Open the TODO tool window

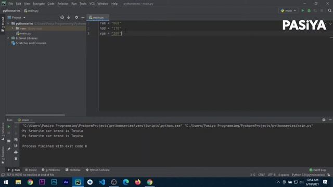click(x=31, y=170)
